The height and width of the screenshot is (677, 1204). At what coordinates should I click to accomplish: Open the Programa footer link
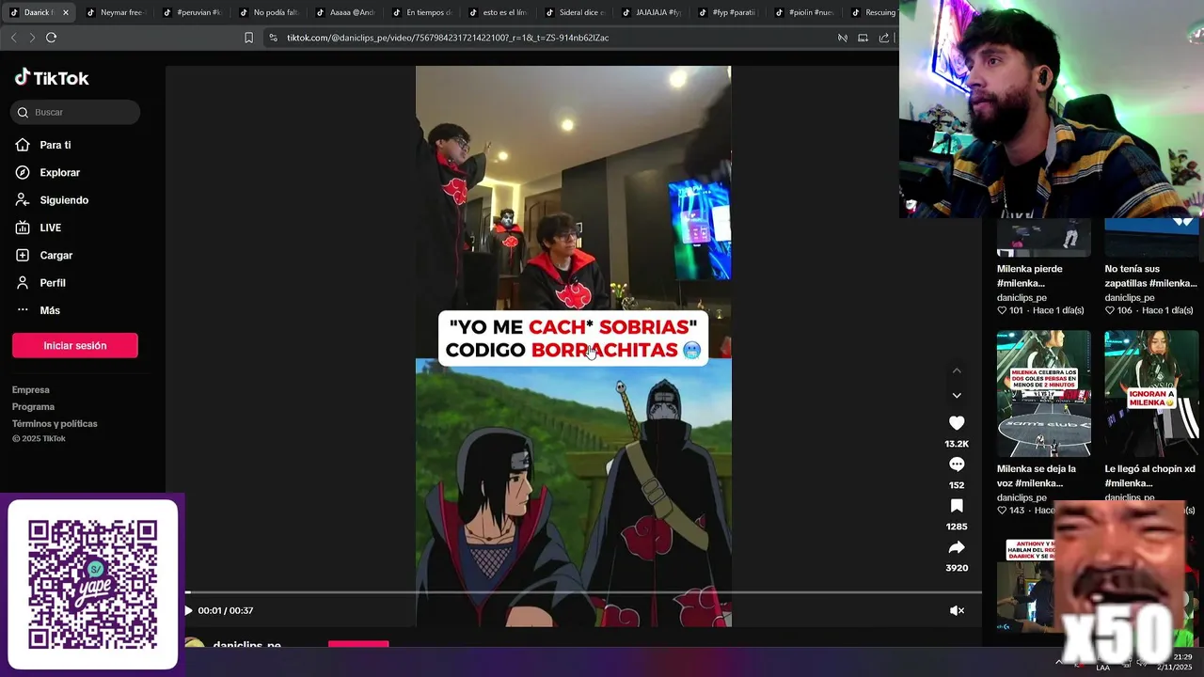pyautogui.click(x=33, y=406)
